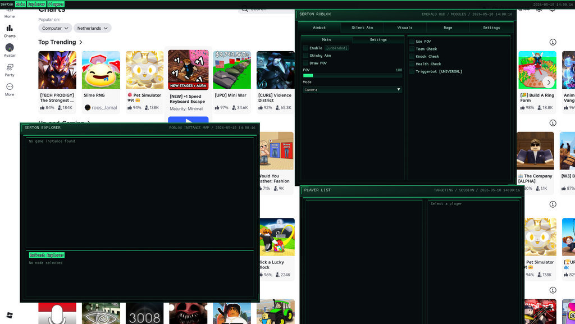Open the Charts sidebar icon
Viewport: 575px width, 324px height.
click(x=10, y=28)
